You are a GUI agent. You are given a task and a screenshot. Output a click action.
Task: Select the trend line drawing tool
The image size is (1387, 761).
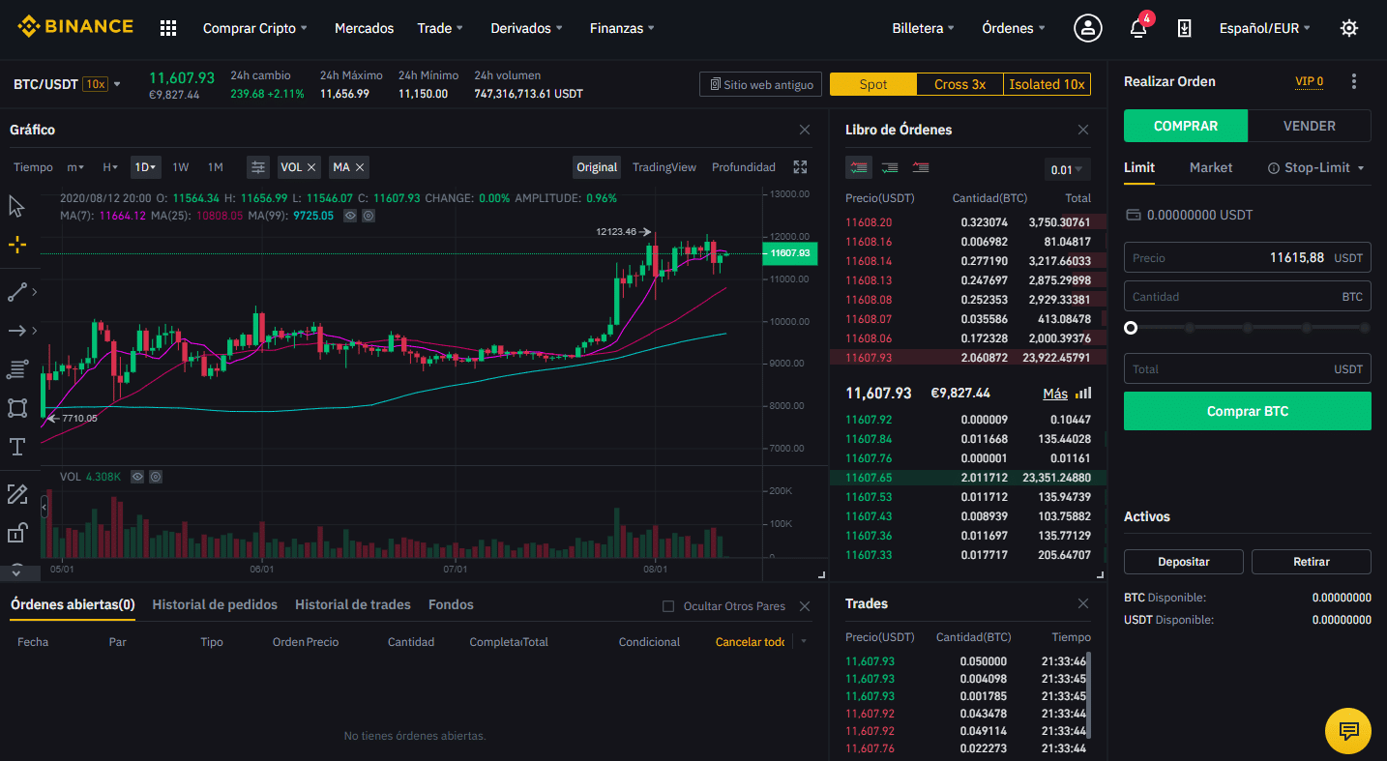(16, 291)
